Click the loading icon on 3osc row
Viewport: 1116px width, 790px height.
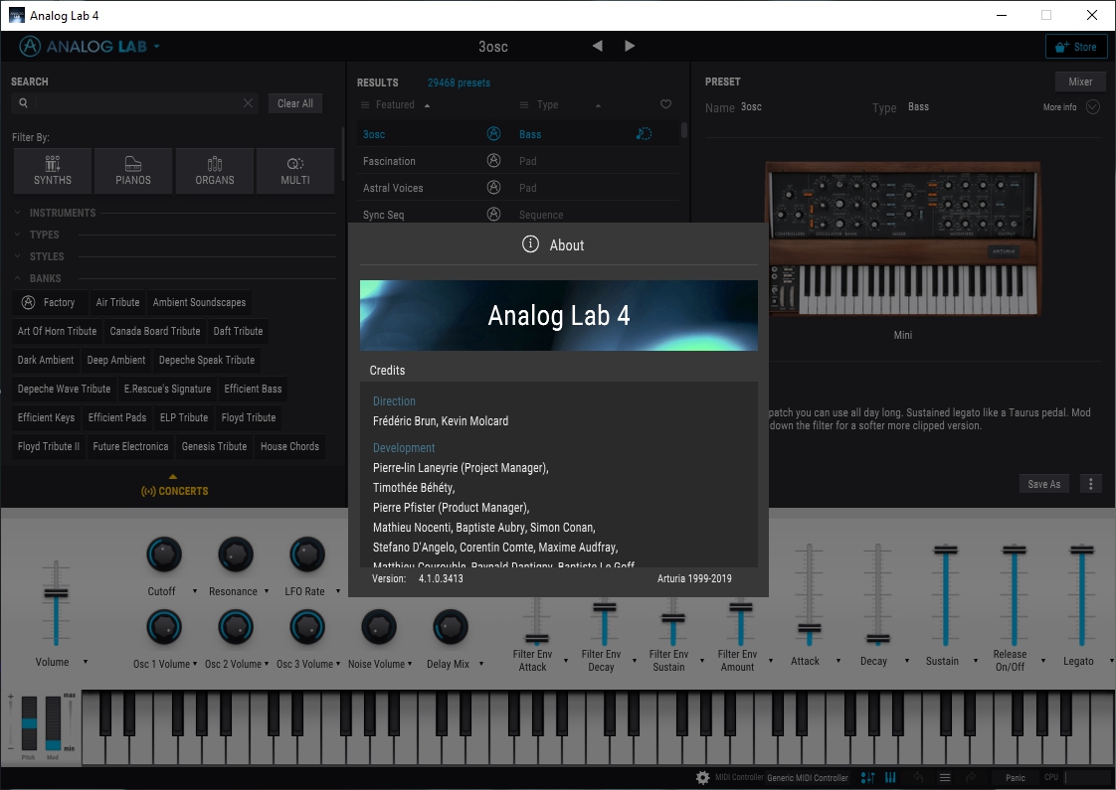click(x=644, y=134)
